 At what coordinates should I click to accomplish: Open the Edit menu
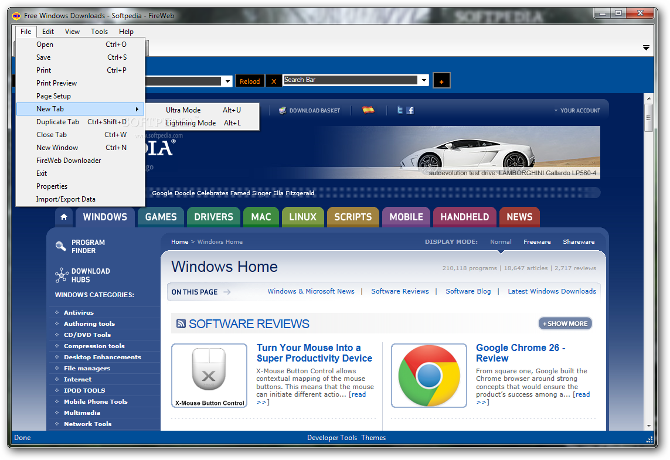48,31
